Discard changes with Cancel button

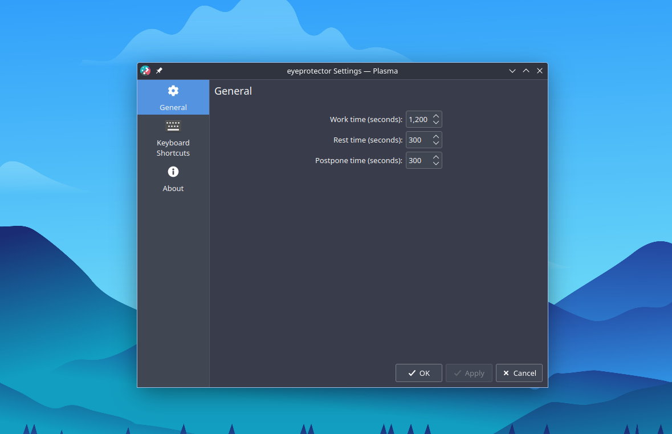(519, 373)
